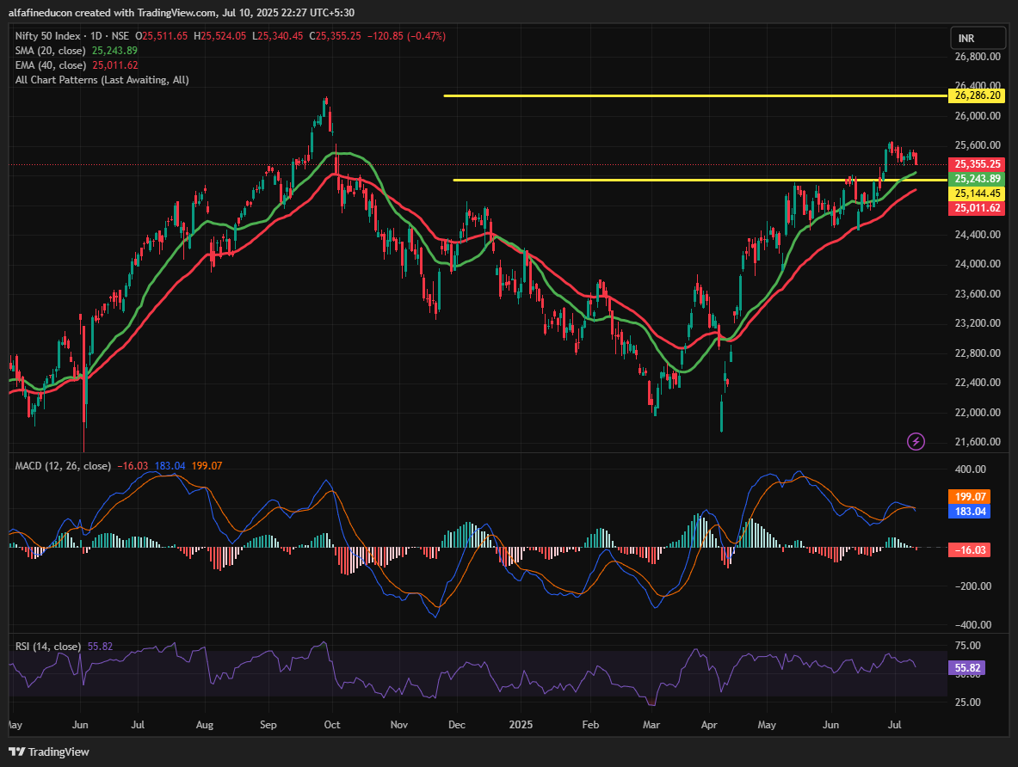This screenshot has height=767, width=1018.
Task: Click the 26,800.00 price scale label
Action: pyautogui.click(x=978, y=57)
